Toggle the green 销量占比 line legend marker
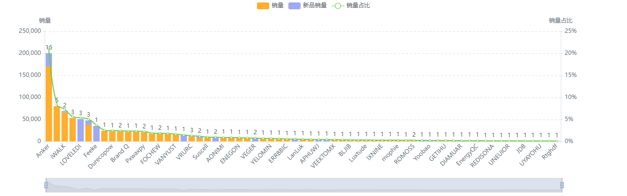627x196 pixels. (x=337, y=6)
